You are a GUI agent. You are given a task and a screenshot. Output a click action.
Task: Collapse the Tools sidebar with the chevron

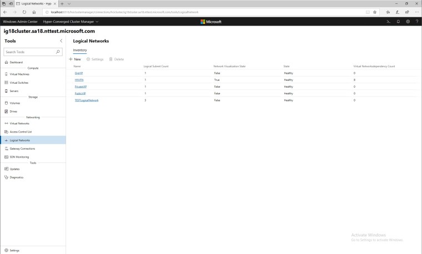tap(61, 41)
